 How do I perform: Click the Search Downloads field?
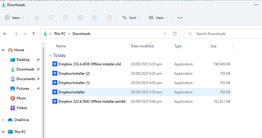pyautogui.click(x=223, y=34)
